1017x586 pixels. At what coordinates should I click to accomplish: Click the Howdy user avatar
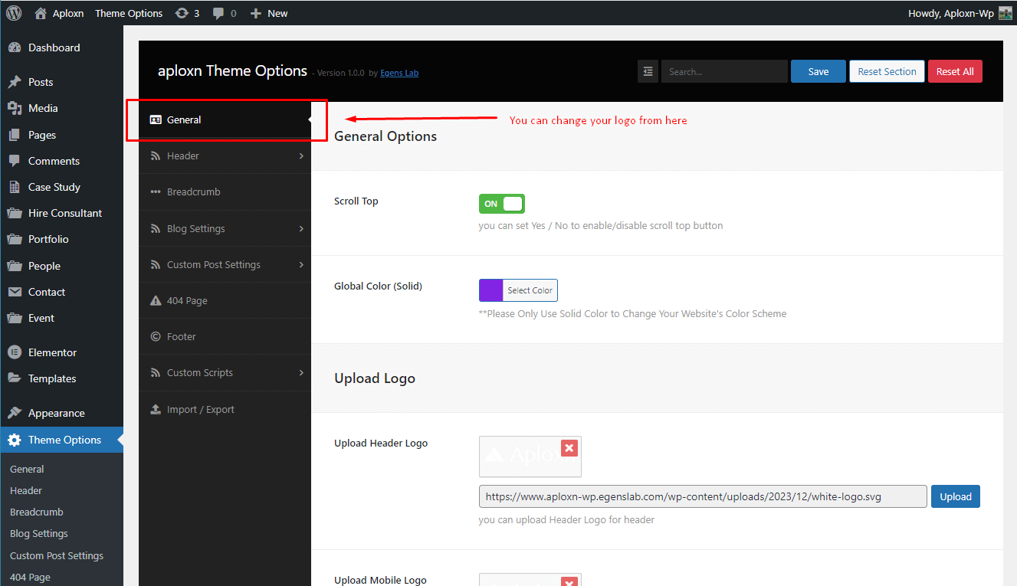[1005, 13]
